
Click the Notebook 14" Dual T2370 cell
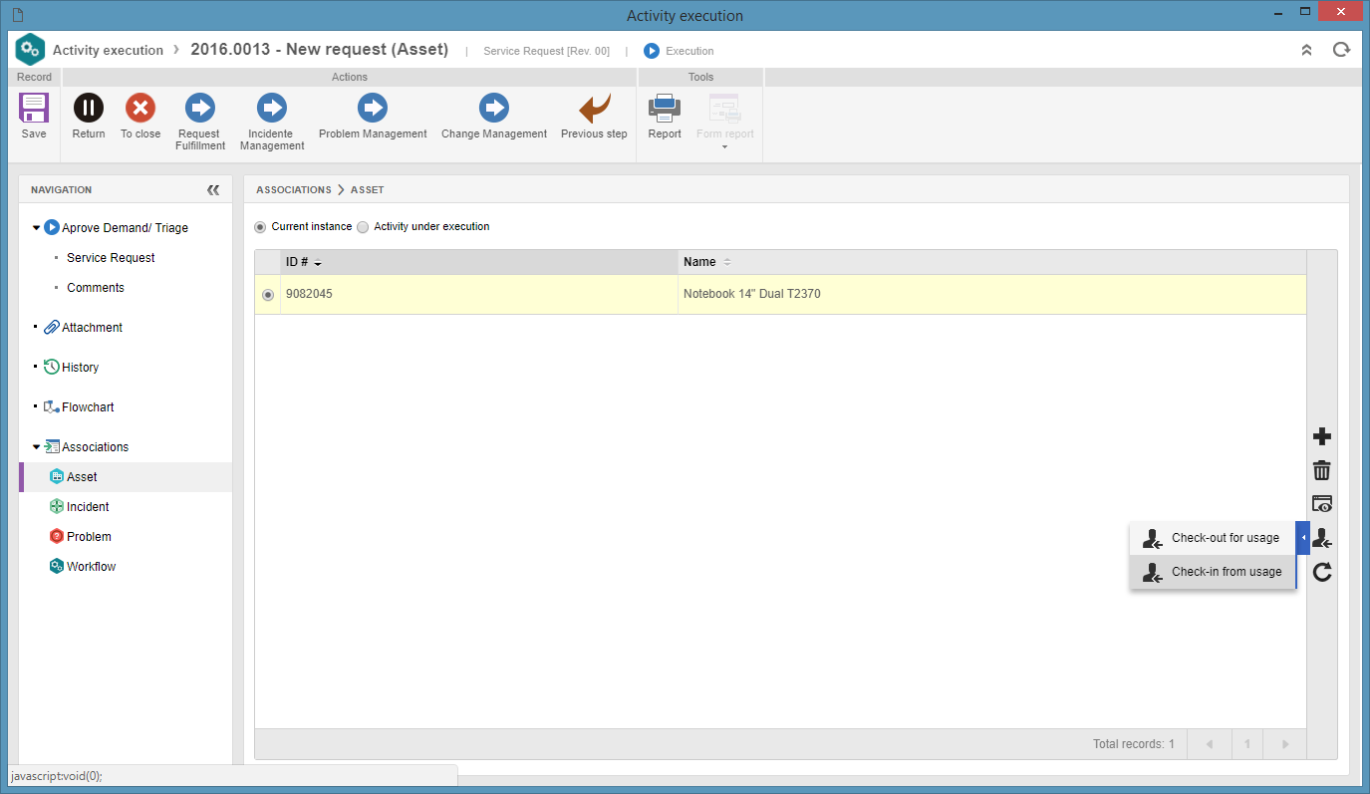(992, 295)
